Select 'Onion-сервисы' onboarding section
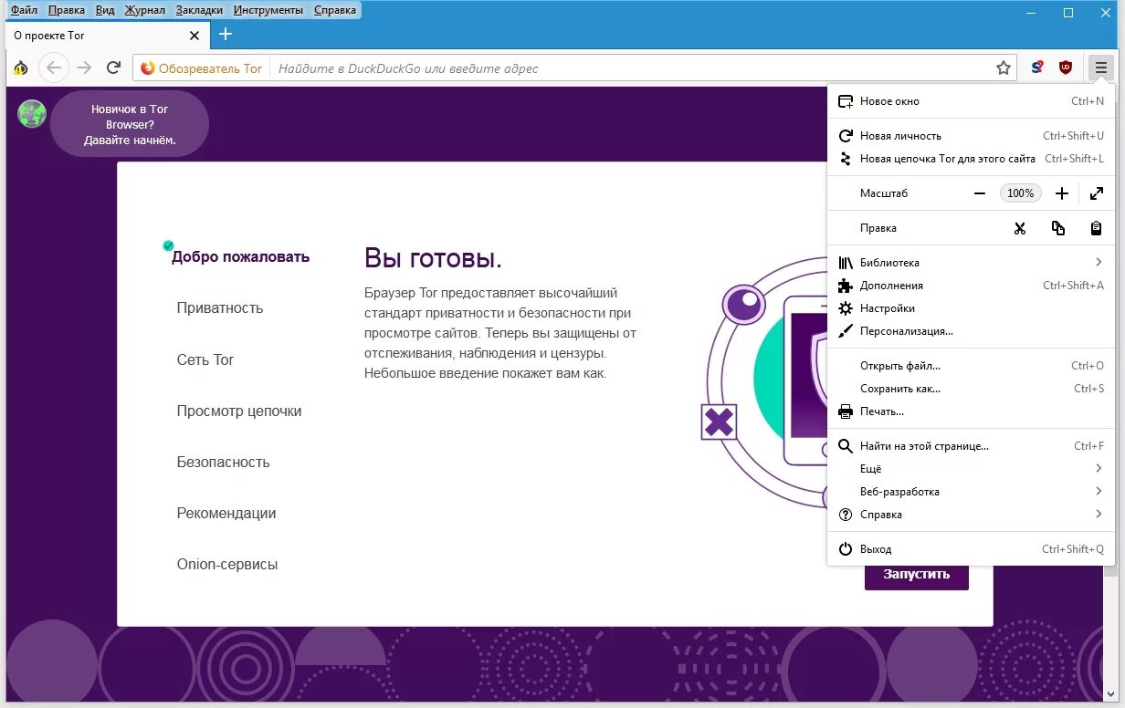This screenshot has height=708, width=1125. [x=227, y=565]
